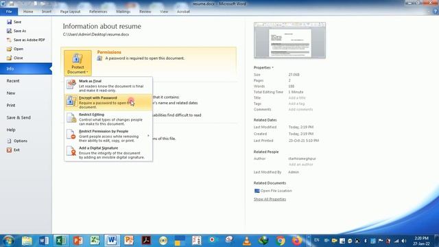This screenshot has height=247, width=439.
Task: Click Add a tag field
Action: click(296, 104)
